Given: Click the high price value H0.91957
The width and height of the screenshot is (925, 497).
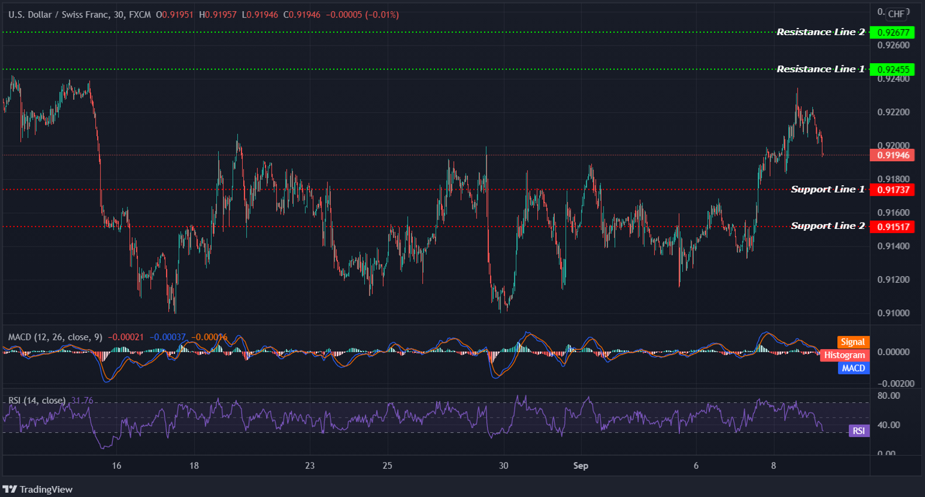Looking at the screenshot, I should pyautogui.click(x=218, y=15).
